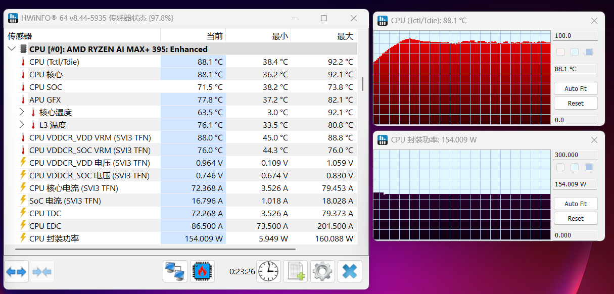Click the clock reset-timer icon
The width and height of the screenshot is (614, 294).
(x=269, y=272)
